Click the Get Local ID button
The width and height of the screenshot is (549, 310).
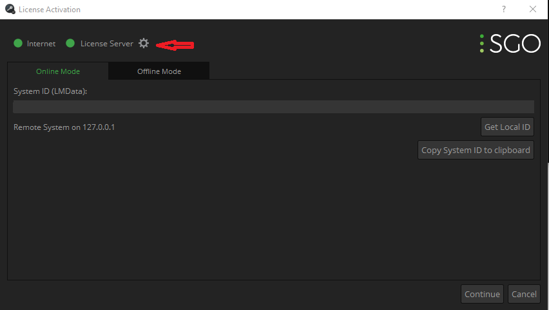[x=507, y=127]
